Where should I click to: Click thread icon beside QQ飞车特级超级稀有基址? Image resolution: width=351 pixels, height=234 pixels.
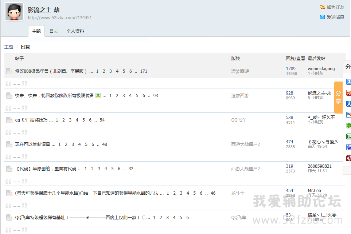(x=9, y=218)
